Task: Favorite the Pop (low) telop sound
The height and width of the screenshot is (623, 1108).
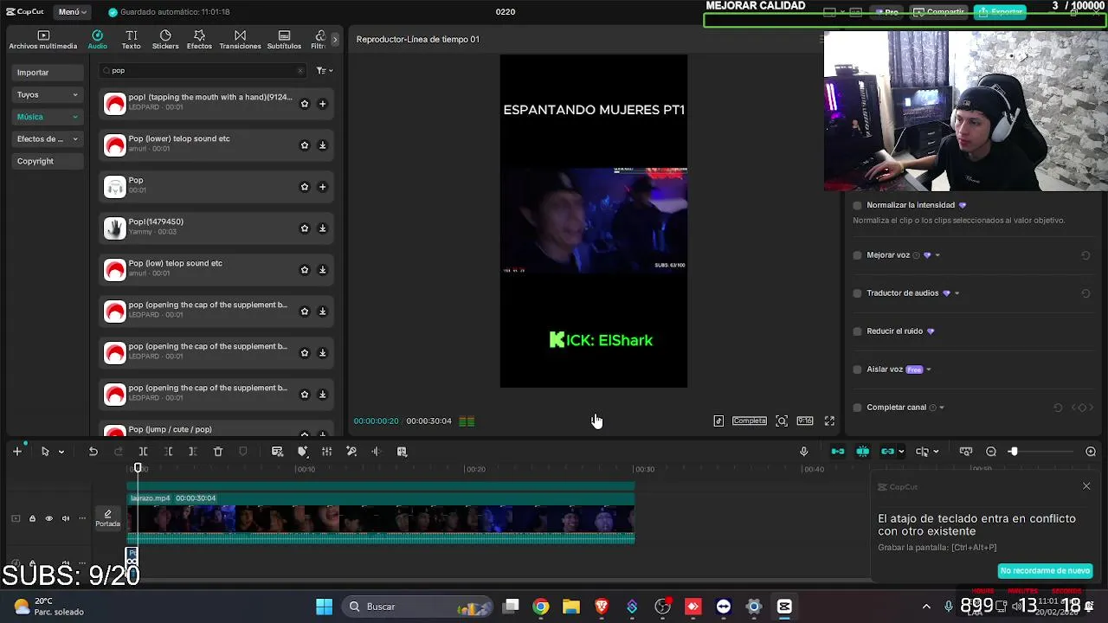Action: coord(304,270)
